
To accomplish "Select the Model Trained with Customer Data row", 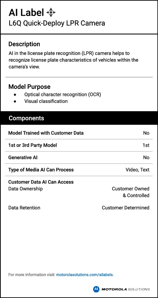I will pos(79,133).
